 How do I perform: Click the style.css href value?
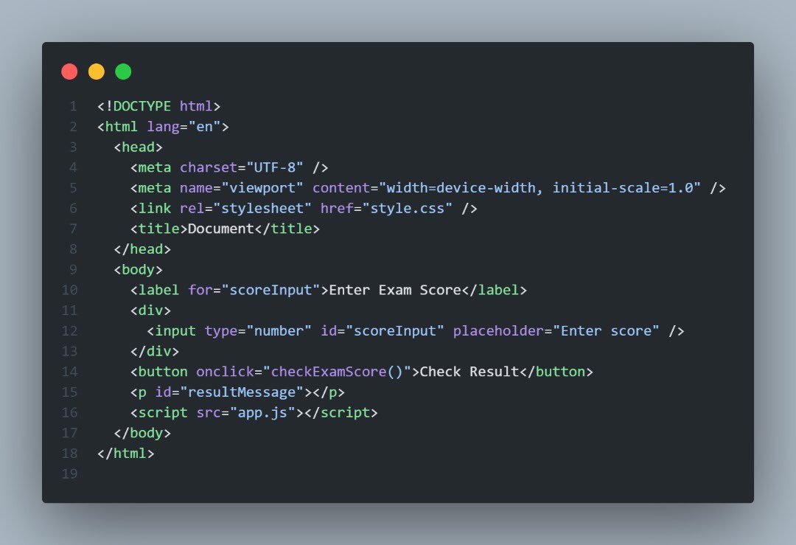coord(407,208)
